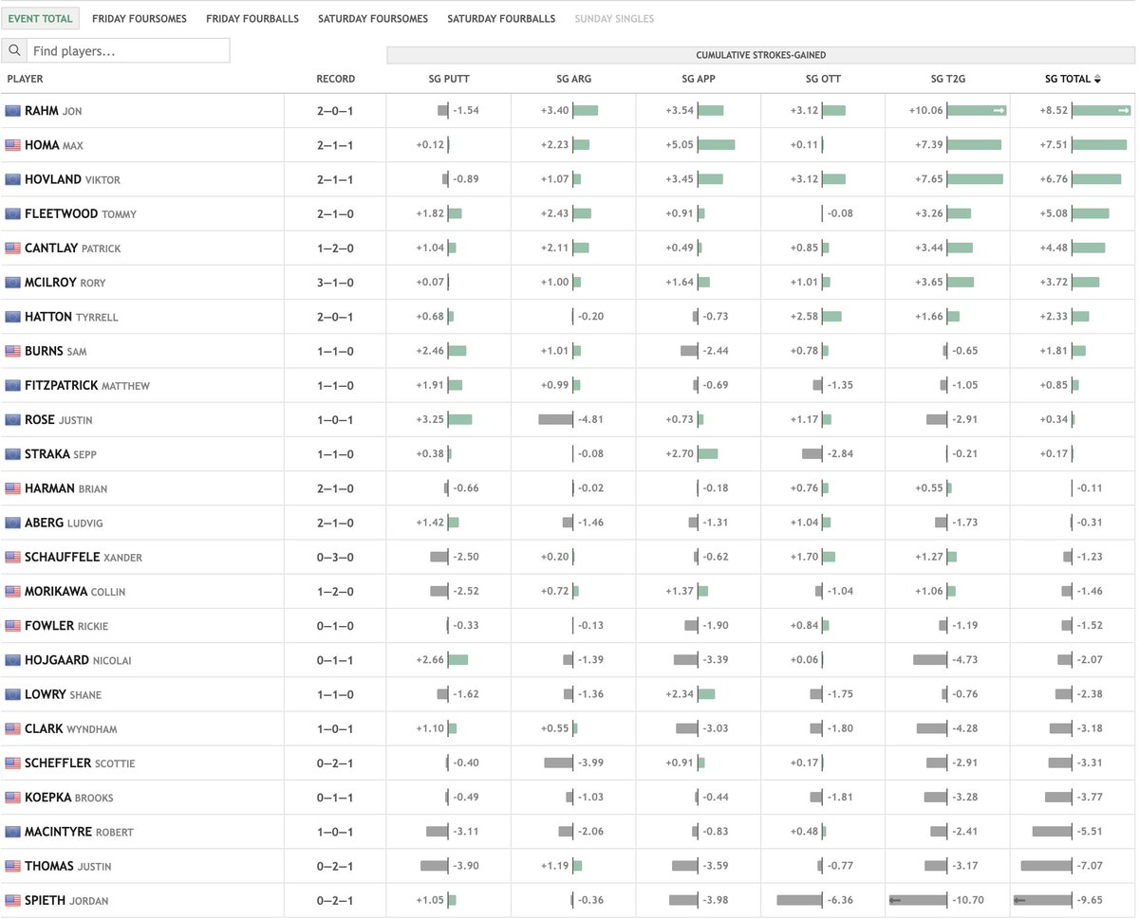Click the flag icon beside Straka Sepp
Image resolution: width=1139 pixels, height=919 pixels.
12,453
